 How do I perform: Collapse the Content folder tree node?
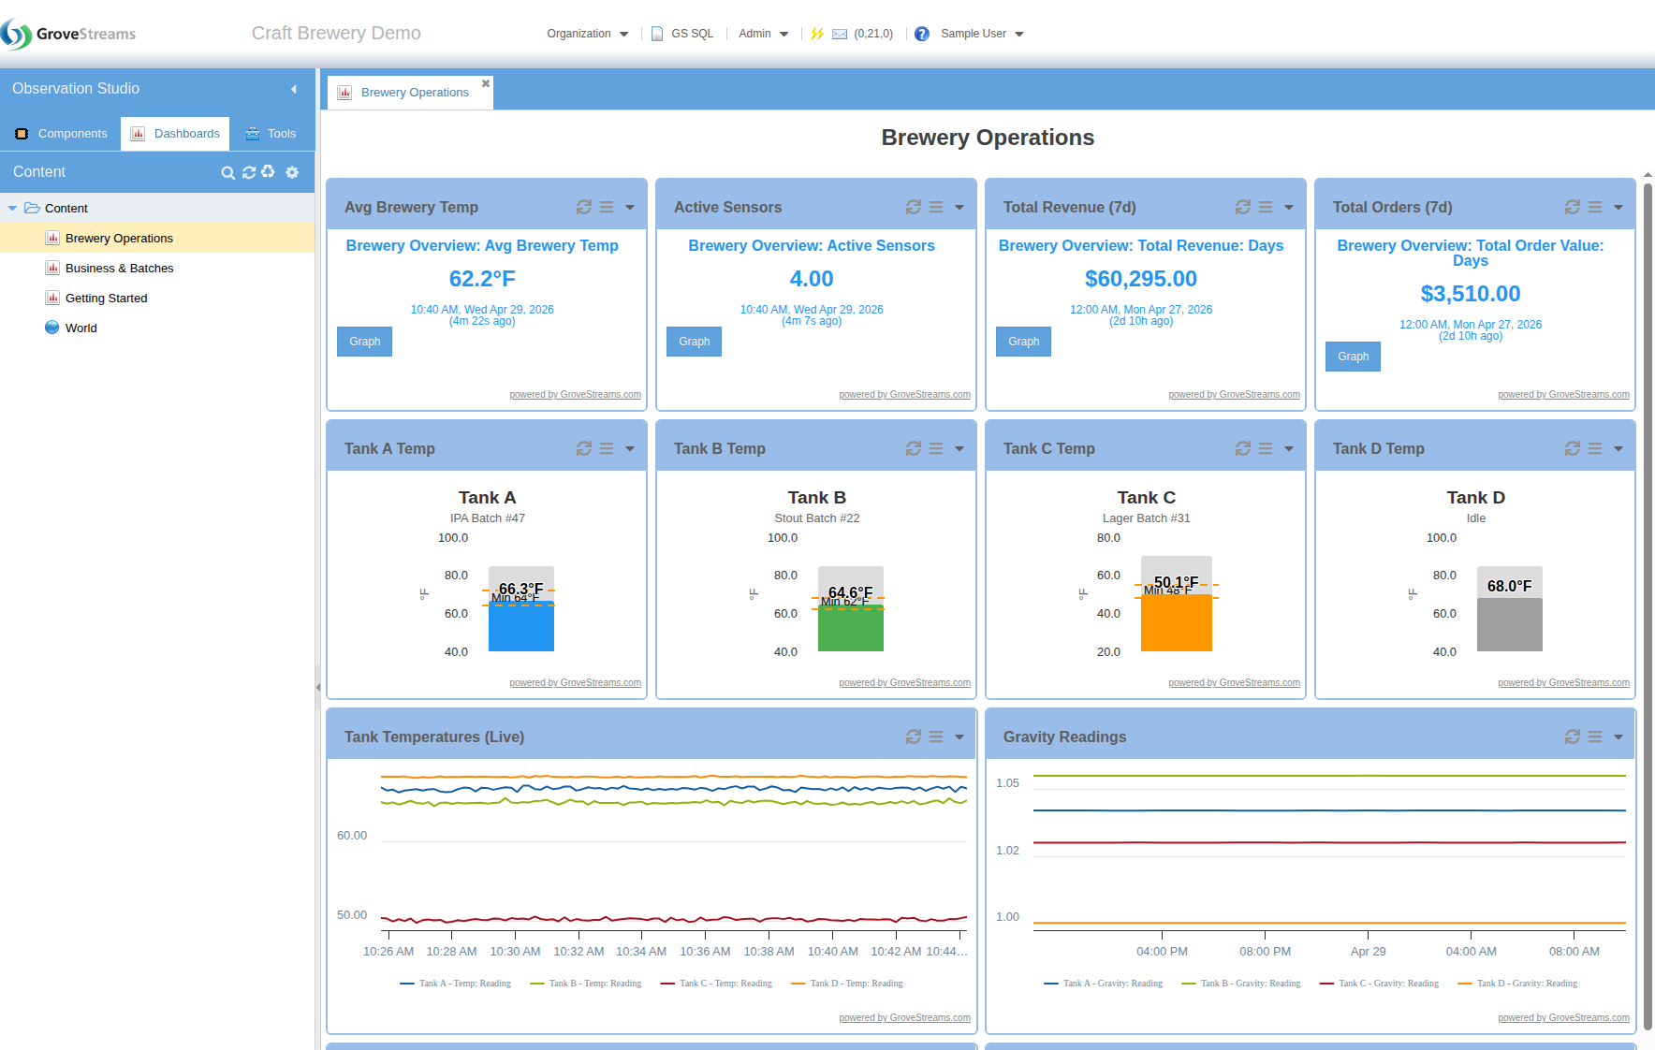pyautogui.click(x=12, y=209)
